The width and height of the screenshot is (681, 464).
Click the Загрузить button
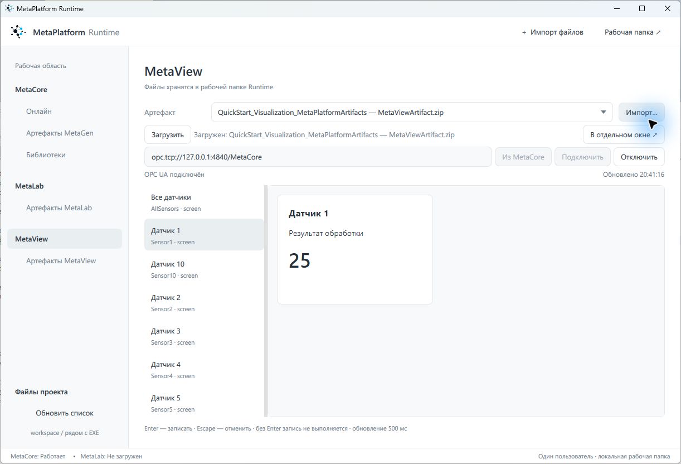point(168,134)
